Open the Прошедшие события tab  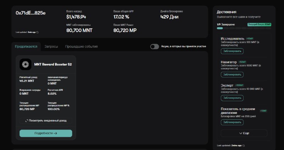[81, 47]
